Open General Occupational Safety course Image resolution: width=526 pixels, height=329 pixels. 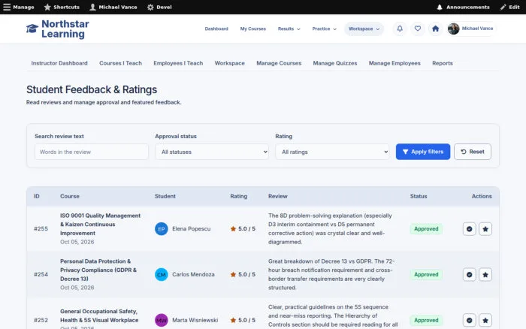point(99,316)
